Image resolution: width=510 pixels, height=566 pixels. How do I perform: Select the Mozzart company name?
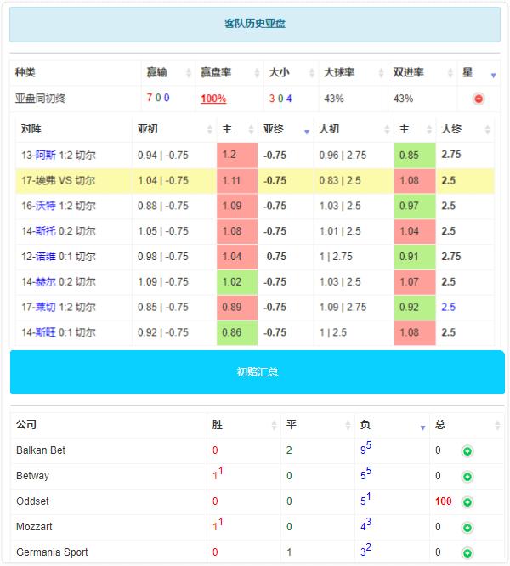[34, 527]
